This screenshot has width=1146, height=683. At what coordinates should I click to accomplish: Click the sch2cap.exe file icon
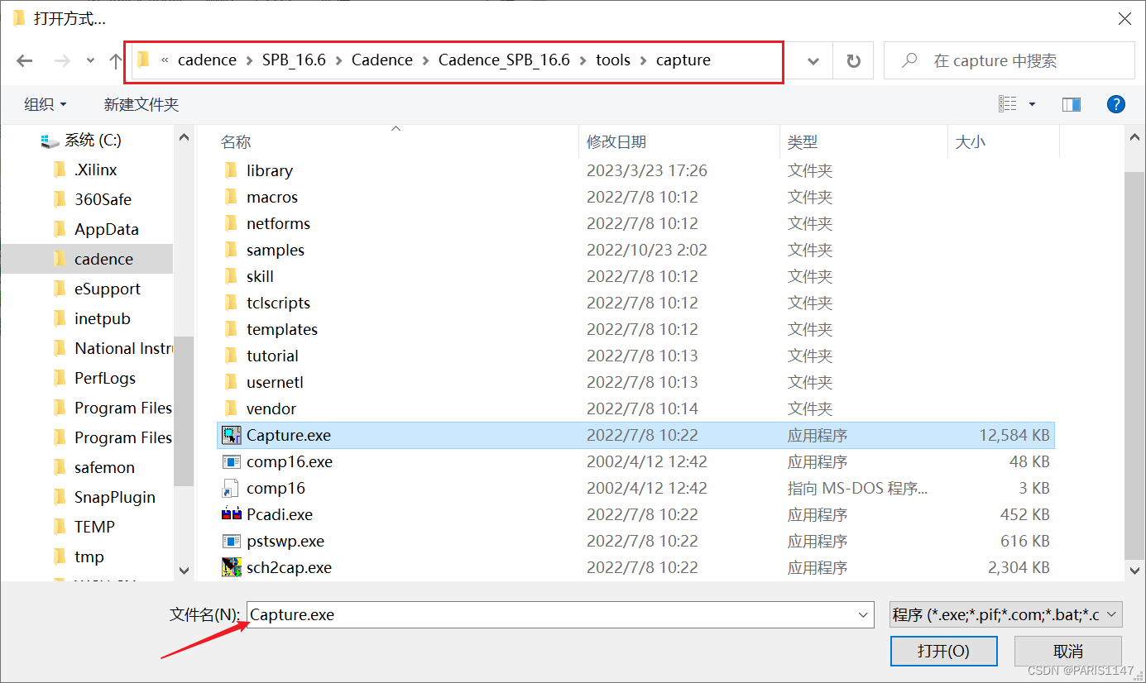pyautogui.click(x=232, y=567)
